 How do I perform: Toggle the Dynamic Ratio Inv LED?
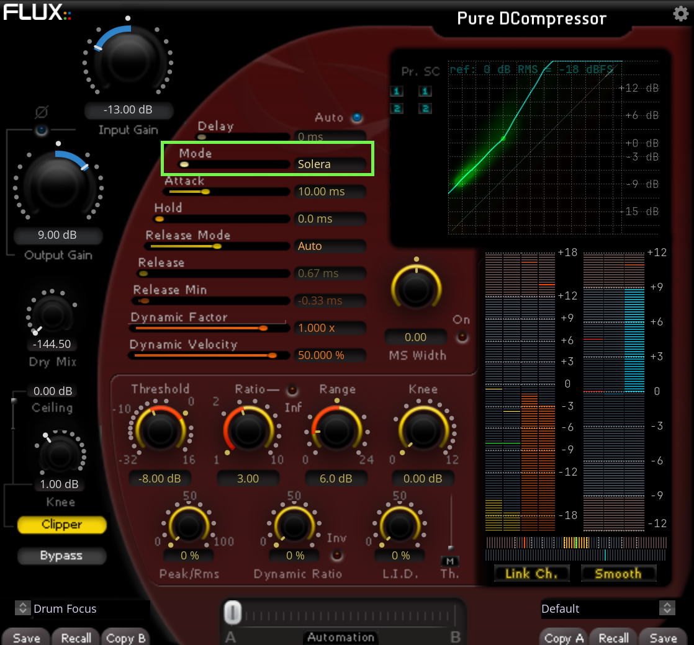(x=337, y=555)
